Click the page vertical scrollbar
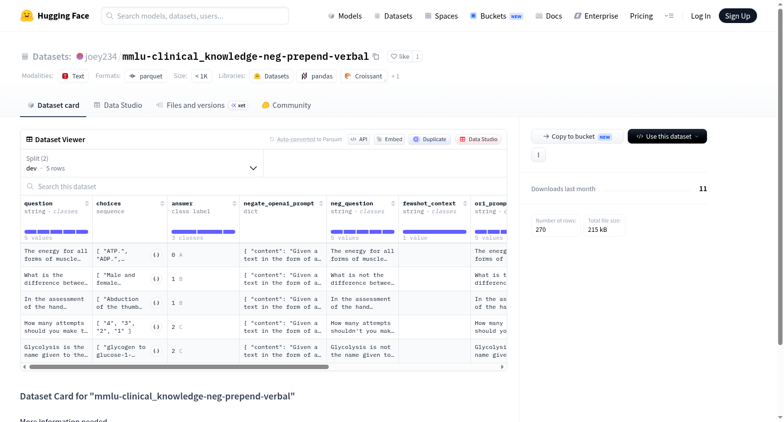 pos(780,176)
